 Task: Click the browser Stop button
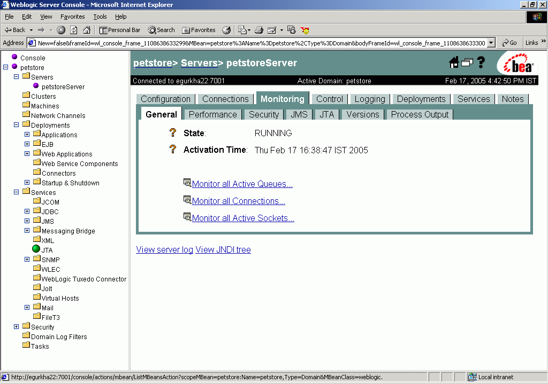(61, 30)
